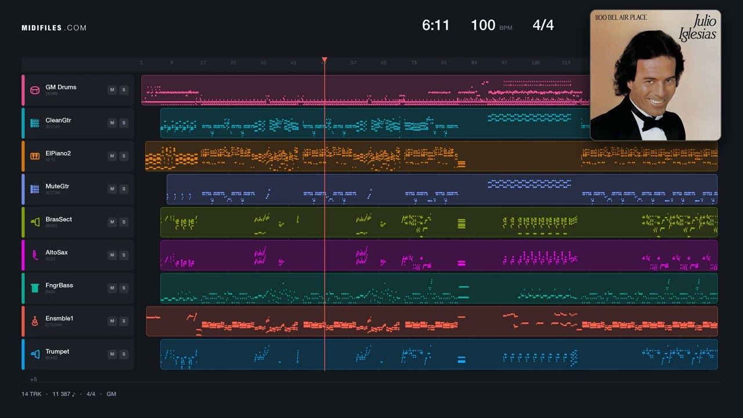
Task: Solo the Trumpet track
Action: tap(124, 355)
